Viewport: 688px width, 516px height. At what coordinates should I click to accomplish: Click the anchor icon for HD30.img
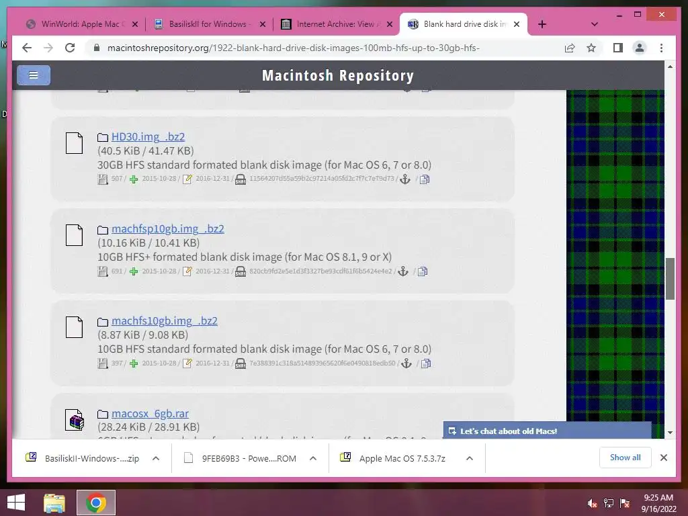click(x=405, y=179)
